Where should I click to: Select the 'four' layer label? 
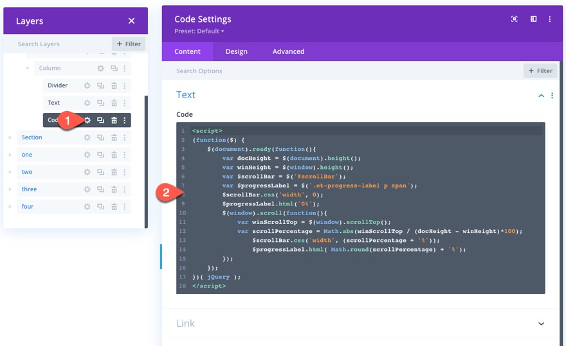click(x=28, y=207)
